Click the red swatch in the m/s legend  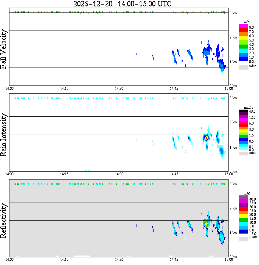click(243, 30)
